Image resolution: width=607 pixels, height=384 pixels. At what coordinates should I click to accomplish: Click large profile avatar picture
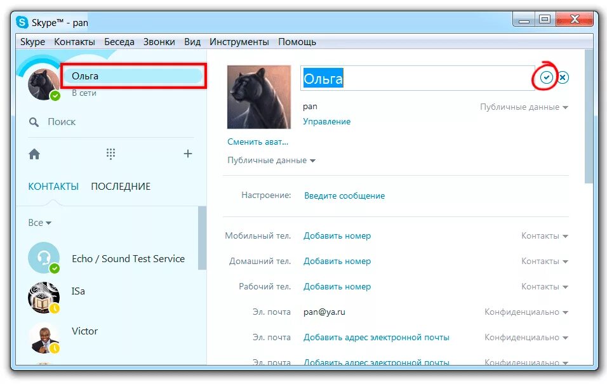259,96
